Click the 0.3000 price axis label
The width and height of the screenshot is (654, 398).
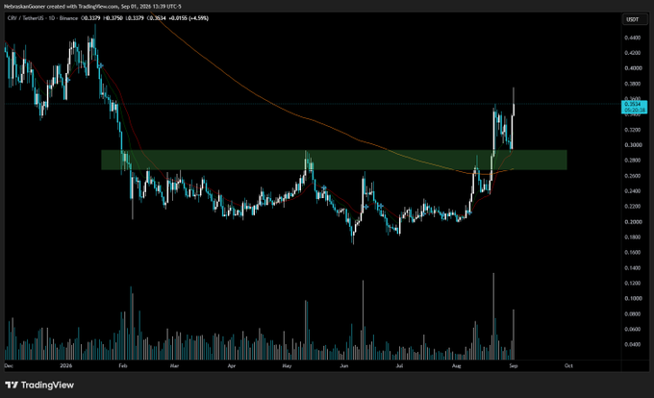pos(632,145)
